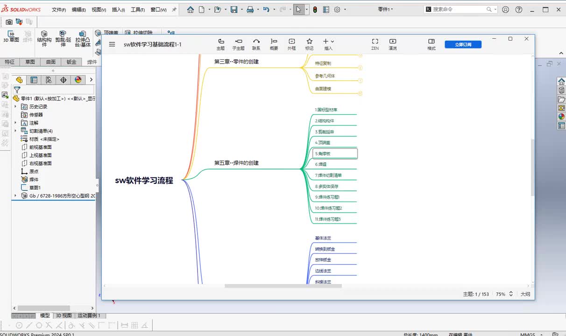Open the DisplayManager color ball tab
Viewport: 566px width, 336px height.
pyautogui.click(x=78, y=80)
